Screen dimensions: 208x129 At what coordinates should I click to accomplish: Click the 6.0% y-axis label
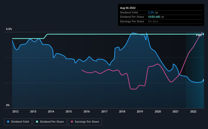pos(9,29)
